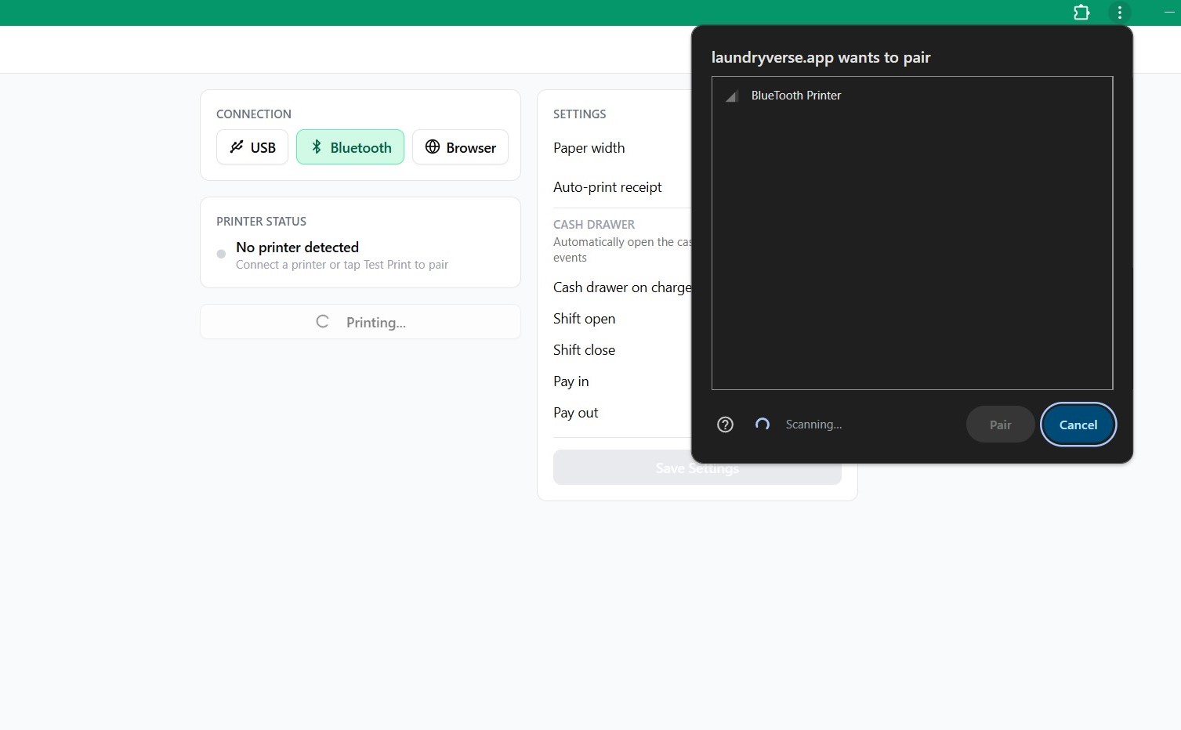
Task: Open the pairing dialog help icon
Action: (x=724, y=424)
